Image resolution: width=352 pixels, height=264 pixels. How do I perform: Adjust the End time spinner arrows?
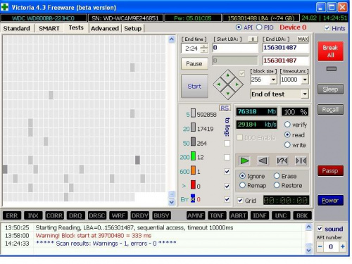click(204, 49)
